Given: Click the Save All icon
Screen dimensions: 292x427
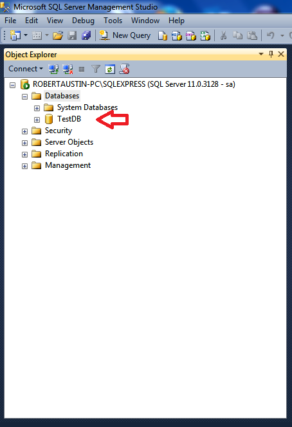Looking at the screenshot, I should pyautogui.click(x=86, y=35).
